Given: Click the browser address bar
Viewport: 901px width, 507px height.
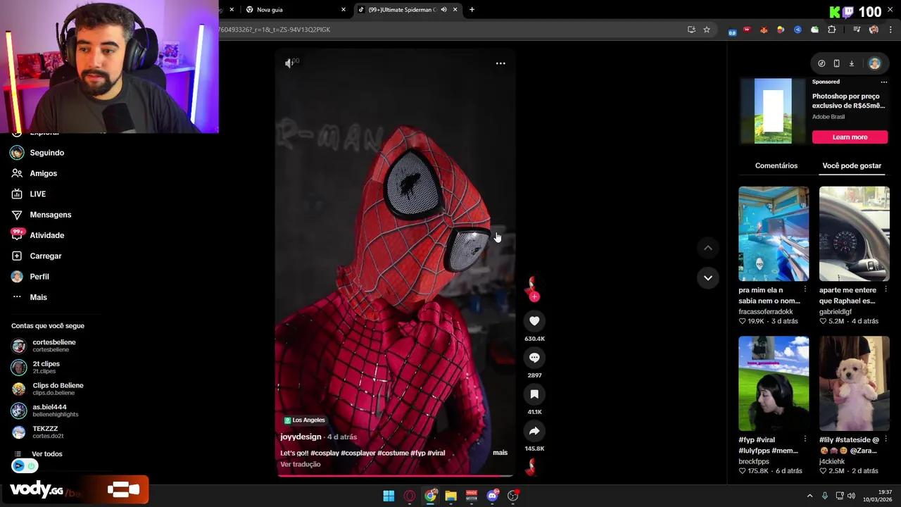Looking at the screenshot, I should (450, 30).
